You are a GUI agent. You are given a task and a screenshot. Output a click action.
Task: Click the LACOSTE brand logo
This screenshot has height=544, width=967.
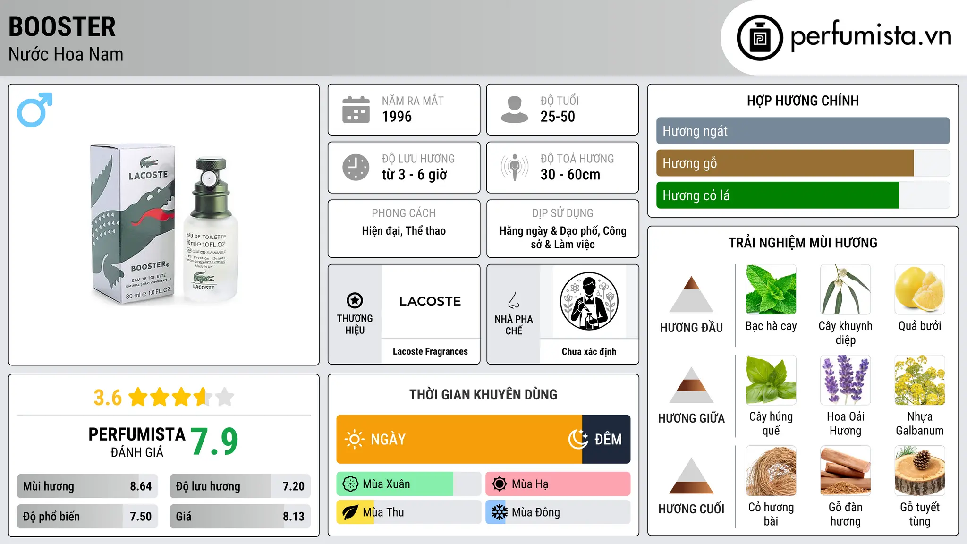tap(430, 301)
